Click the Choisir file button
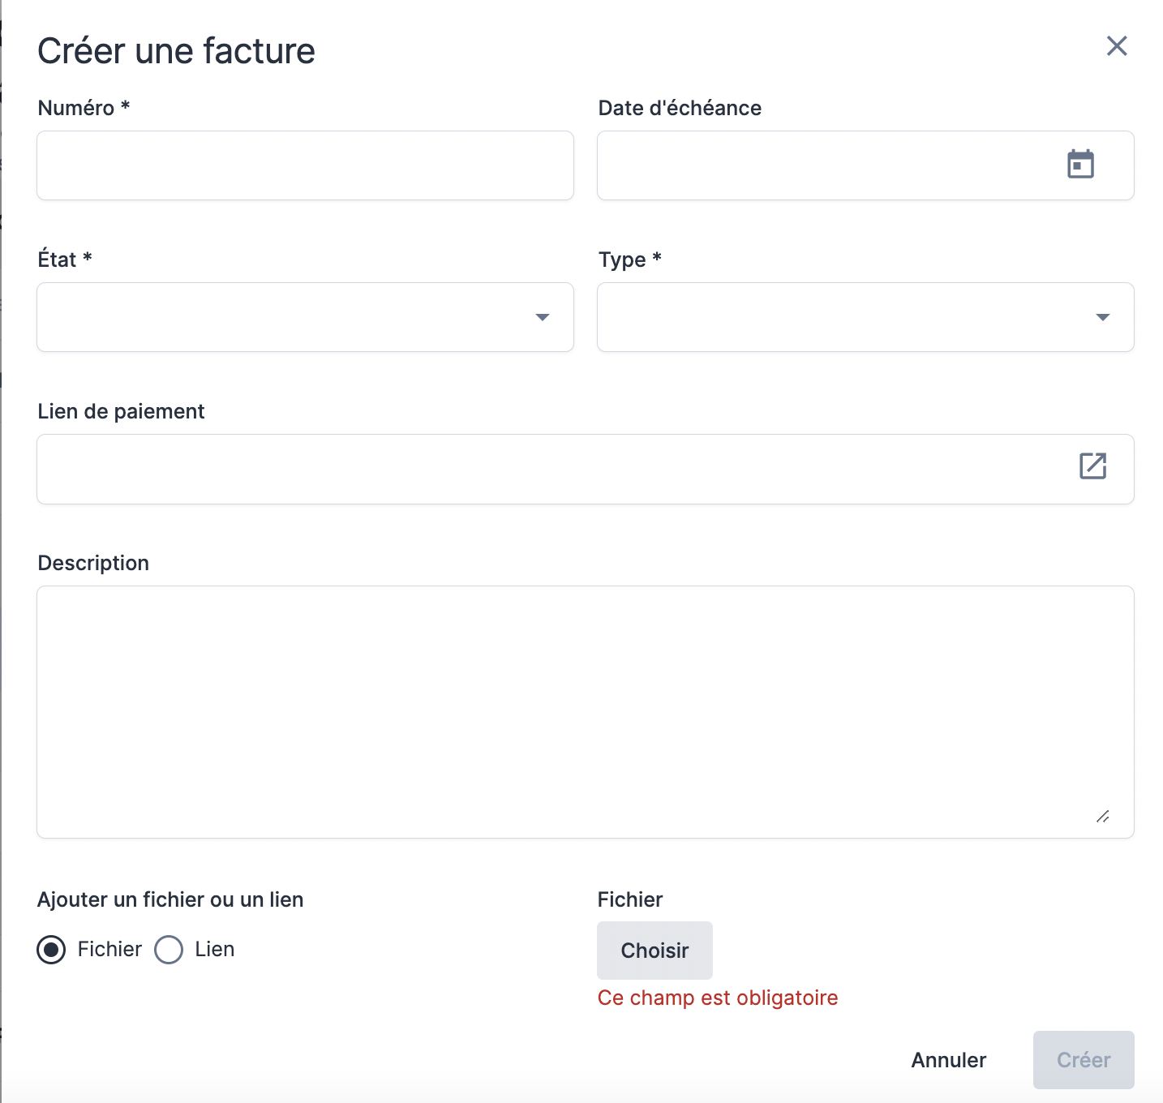Screen dimensions: 1163x1103 tap(654, 951)
